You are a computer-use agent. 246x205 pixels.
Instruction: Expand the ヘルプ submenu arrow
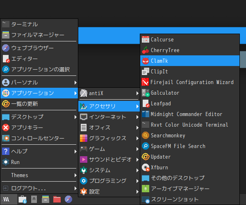[75, 151]
